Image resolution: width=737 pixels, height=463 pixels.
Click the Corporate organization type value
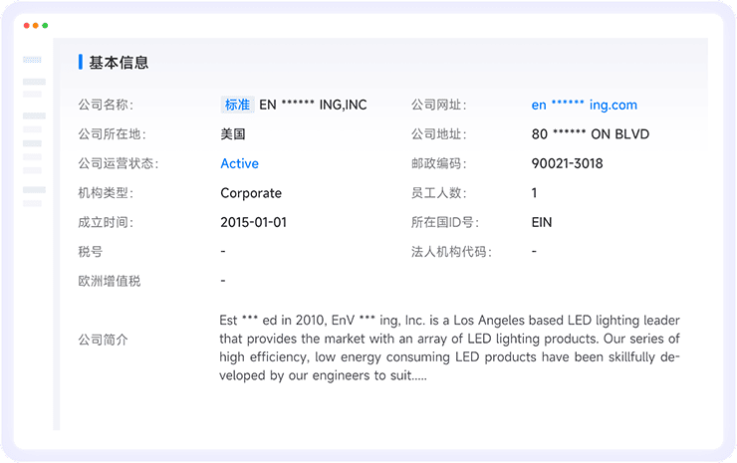click(251, 193)
